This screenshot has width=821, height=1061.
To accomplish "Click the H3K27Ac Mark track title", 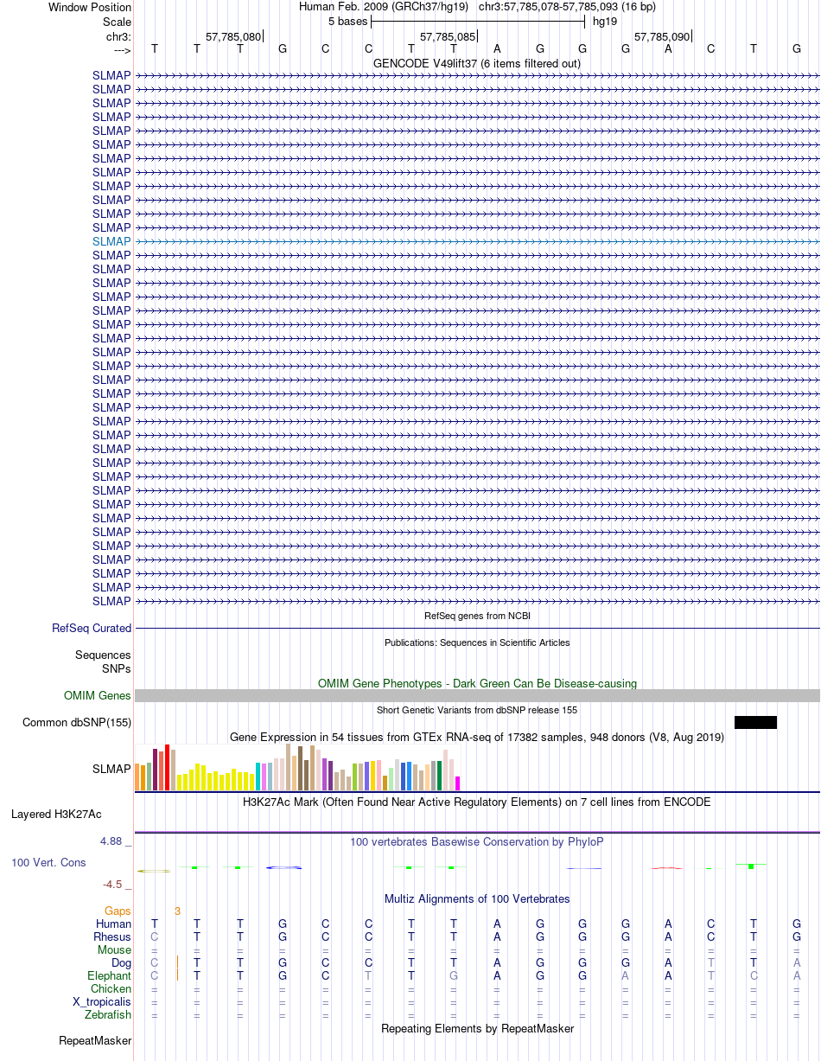I will tap(477, 802).
